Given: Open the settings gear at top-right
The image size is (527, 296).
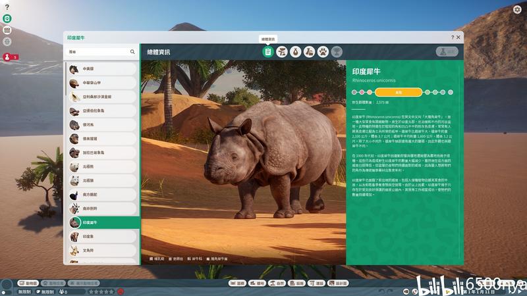Looking at the screenshot, I should (517, 9).
